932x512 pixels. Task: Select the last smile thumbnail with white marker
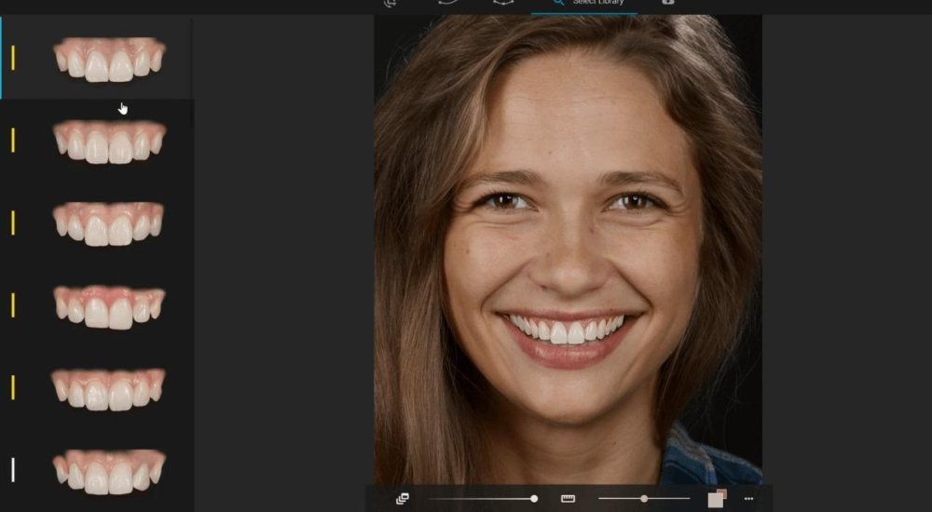[x=109, y=471]
